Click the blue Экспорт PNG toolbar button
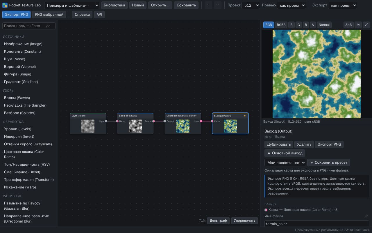The height and width of the screenshot is (233, 372). 16,15
